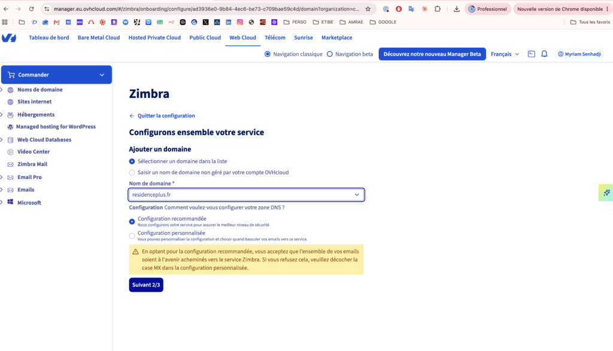Open Video Center in sidebar
This screenshot has width=613, height=351.
point(34,151)
